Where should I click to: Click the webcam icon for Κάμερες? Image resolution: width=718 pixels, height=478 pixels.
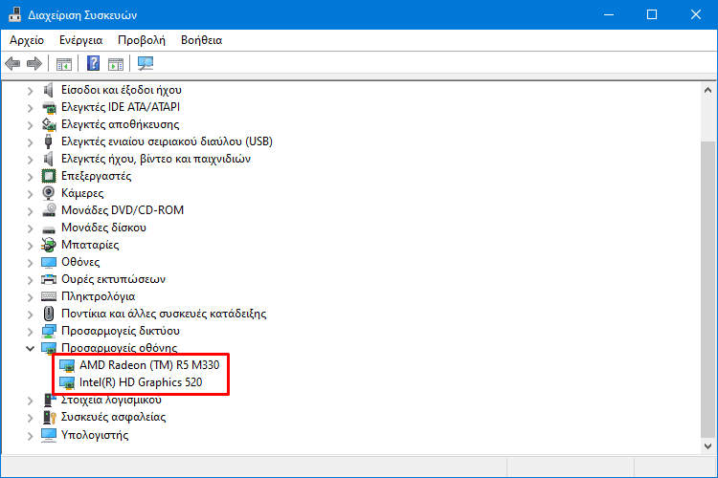click(49, 193)
